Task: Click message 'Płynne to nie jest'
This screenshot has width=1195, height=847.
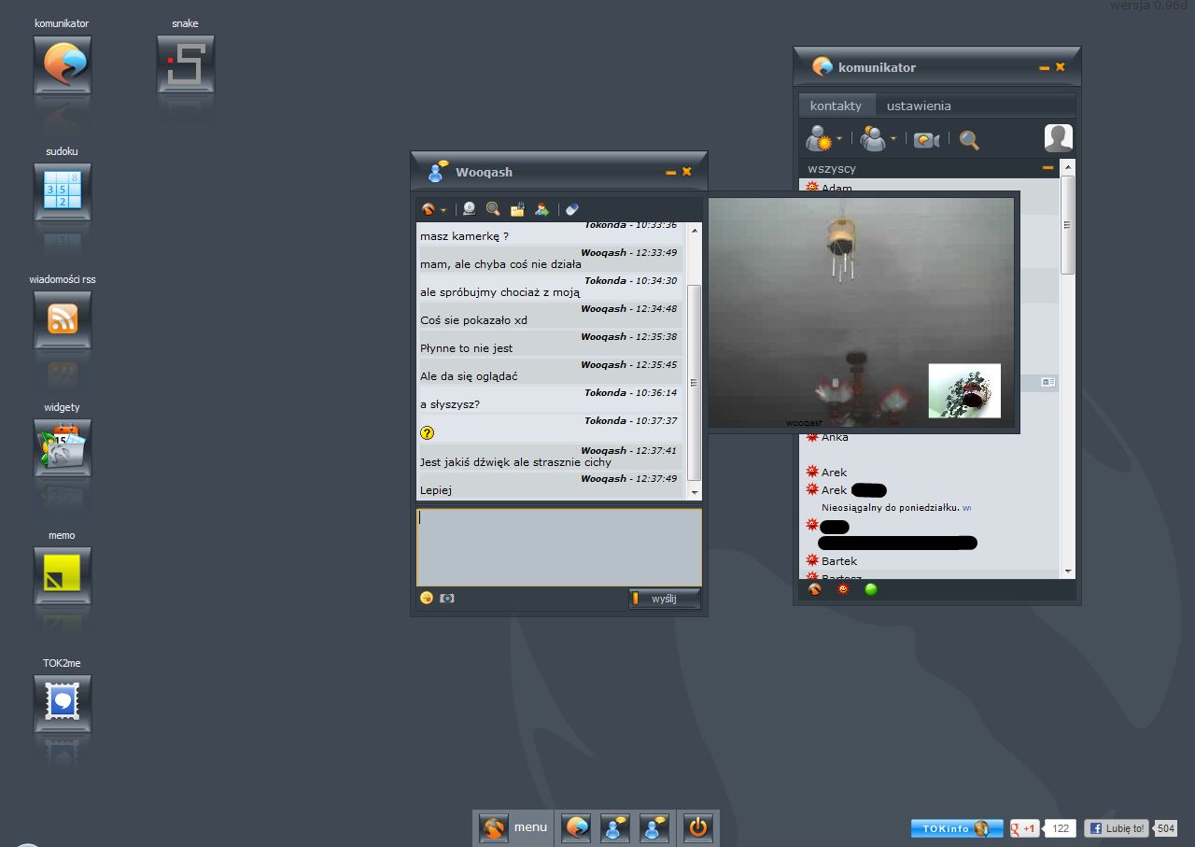Action: click(x=466, y=348)
